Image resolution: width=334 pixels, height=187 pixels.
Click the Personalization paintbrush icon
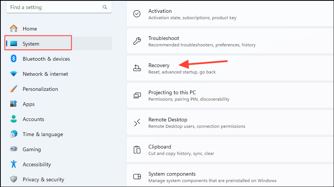pos(14,89)
